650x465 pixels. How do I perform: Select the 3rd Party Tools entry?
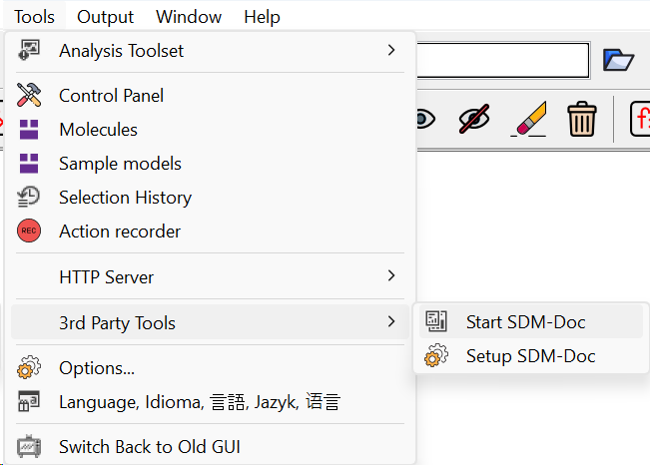click(x=210, y=323)
